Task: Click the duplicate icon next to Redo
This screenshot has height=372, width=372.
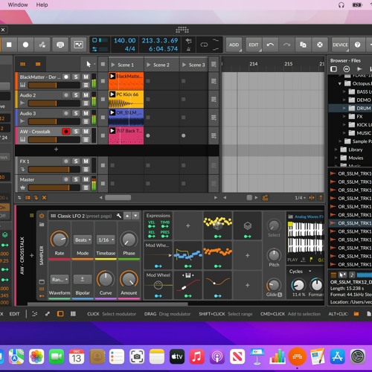Action: [303, 45]
